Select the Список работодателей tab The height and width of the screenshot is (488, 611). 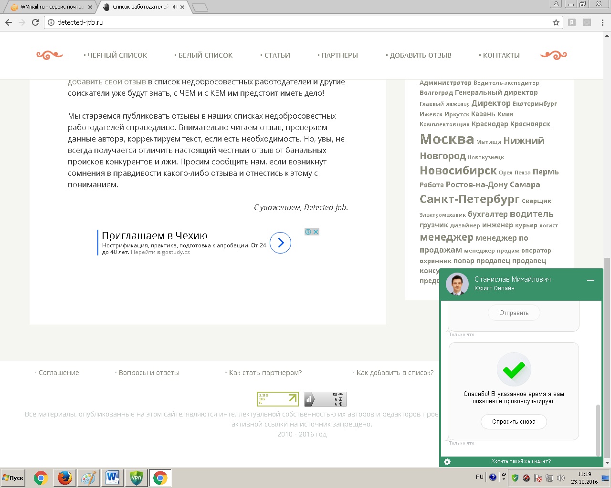click(141, 7)
